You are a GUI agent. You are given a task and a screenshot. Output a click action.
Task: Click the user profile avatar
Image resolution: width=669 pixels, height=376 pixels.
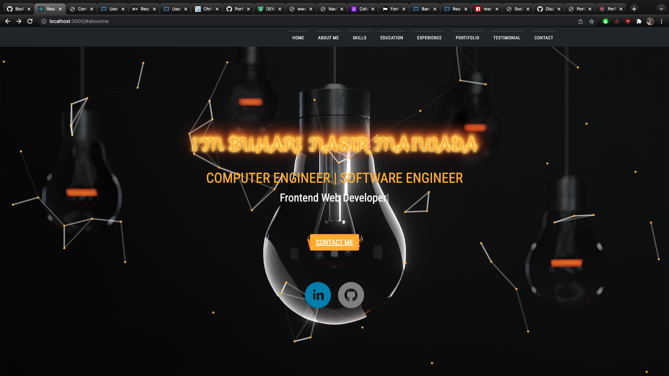[x=650, y=21]
